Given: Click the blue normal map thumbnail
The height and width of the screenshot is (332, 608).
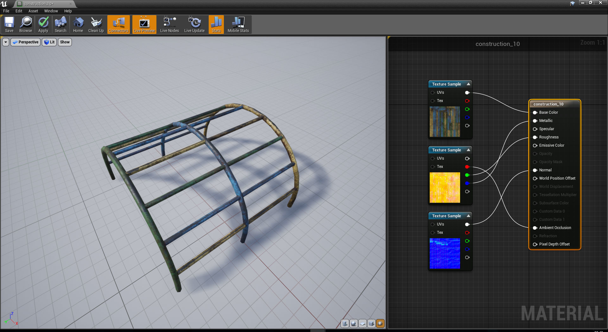Looking at the screenshot, I should click(x=445, y=253).
